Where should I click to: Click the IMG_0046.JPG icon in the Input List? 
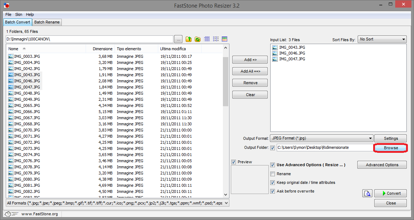pos(275,53)
